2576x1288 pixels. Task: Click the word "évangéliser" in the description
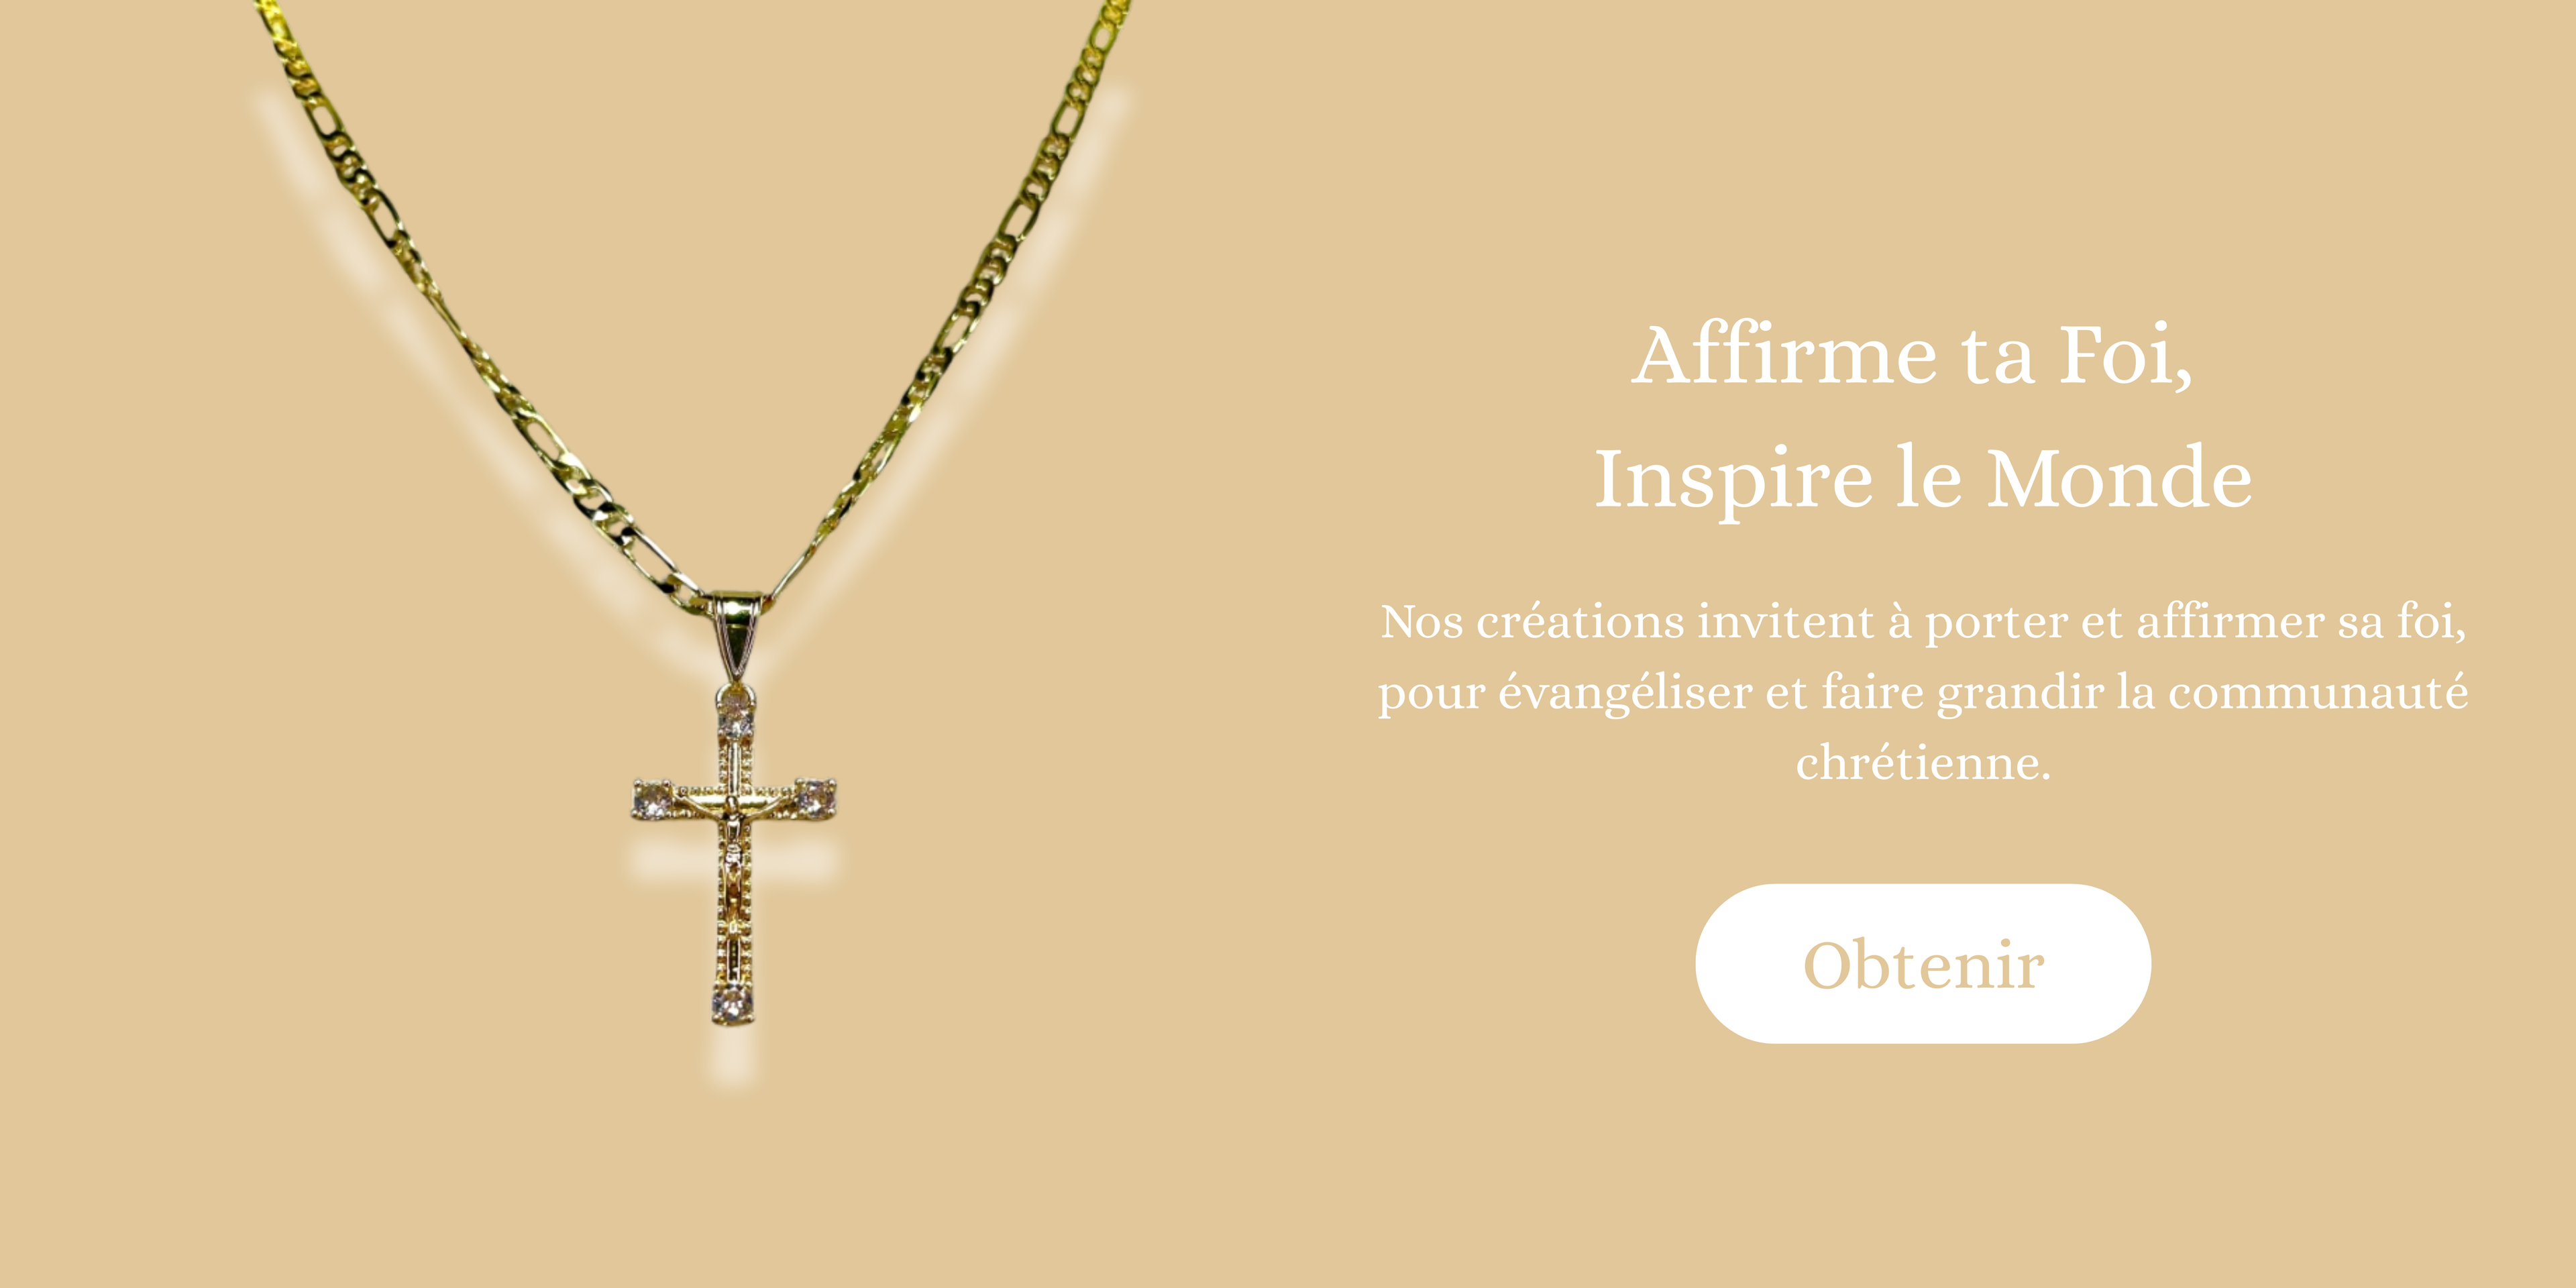pos(1625,692)
